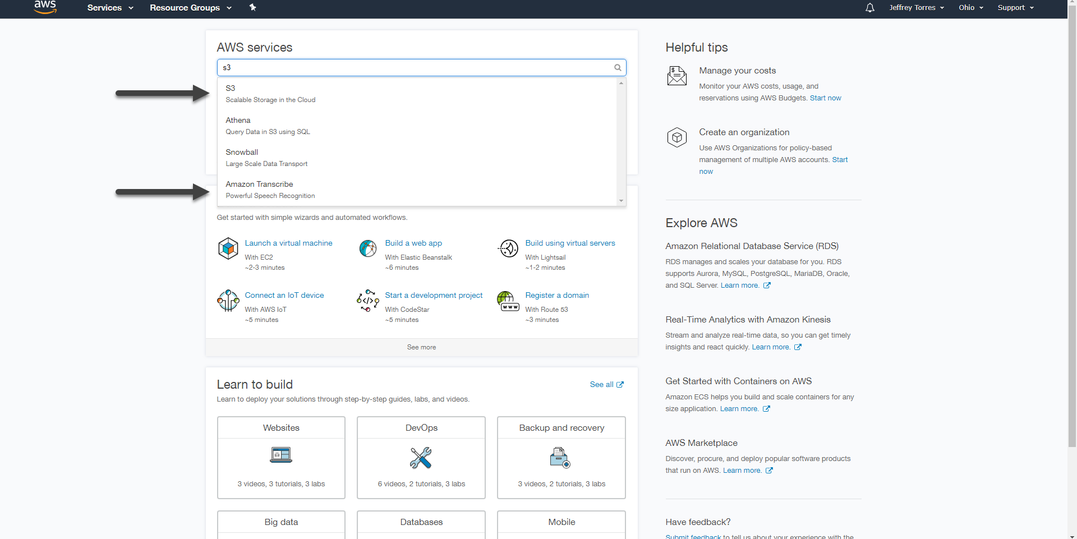Click the CodeStar icon beside Start a development project
This screenshot has width=1077, height=539.
368,301
